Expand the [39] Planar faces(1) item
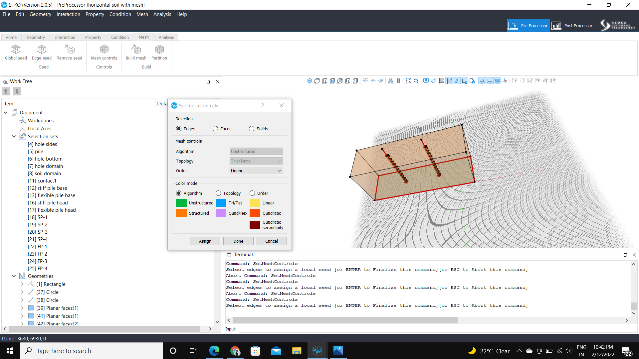The image size is (639, 359). tap(22, 308)
